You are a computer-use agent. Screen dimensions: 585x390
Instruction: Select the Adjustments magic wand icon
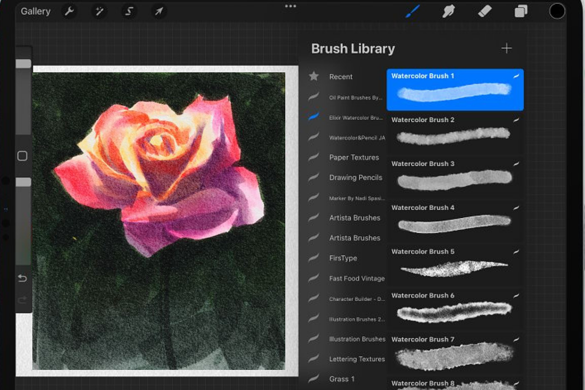point(99,11)
